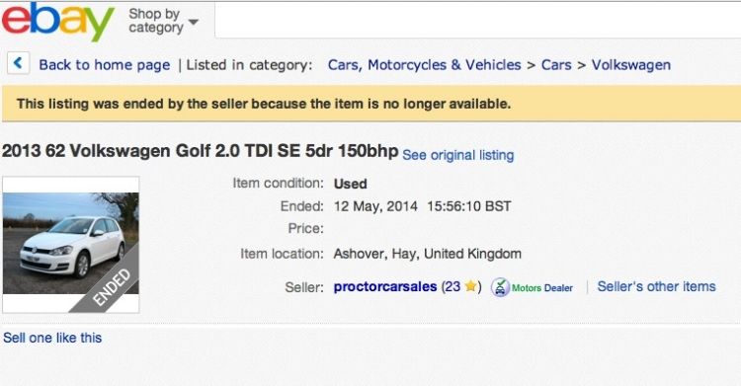Screen dimensions: 741x386
Task: Click the dropdown arrow beside Shop by category
Action: pyautogui.click(x=194, y=22)
